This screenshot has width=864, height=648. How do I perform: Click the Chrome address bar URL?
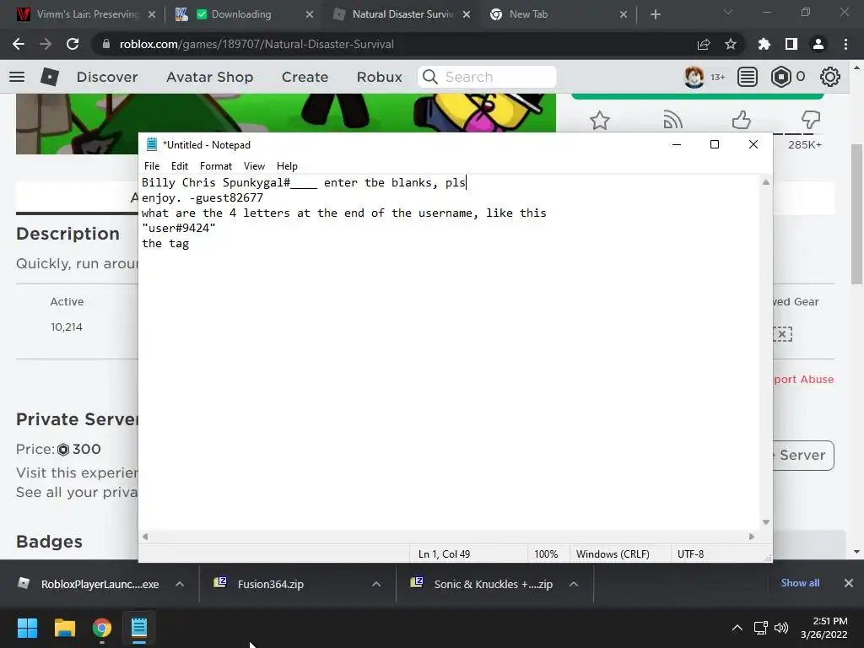(256, 44)
